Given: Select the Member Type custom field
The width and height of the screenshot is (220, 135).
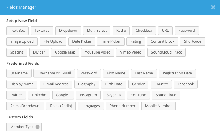Looking at the screenshot, I should (22, 127).
